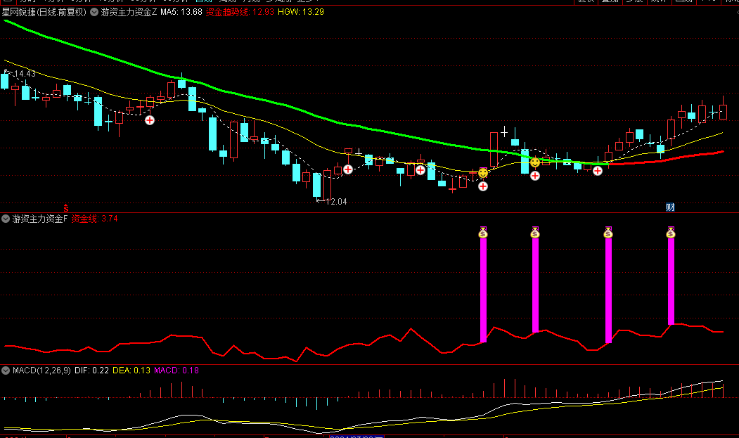Screen dimensions: 739x438
Task: Click the 资金线: 3.74 value label
Action: 94,219
